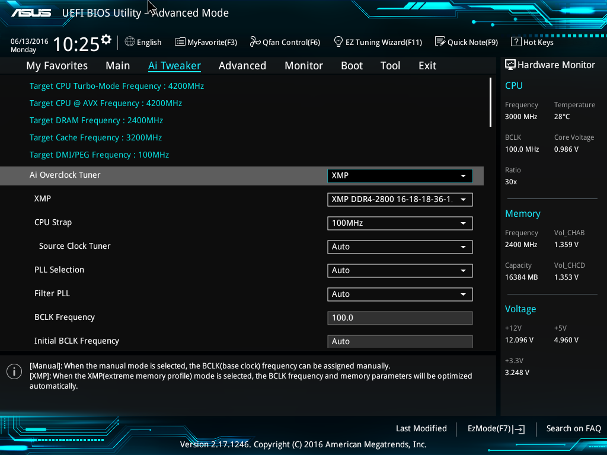Click the CPU temperature value 28°C
This screenshot has height=455, width=607.
pos(562,117)
